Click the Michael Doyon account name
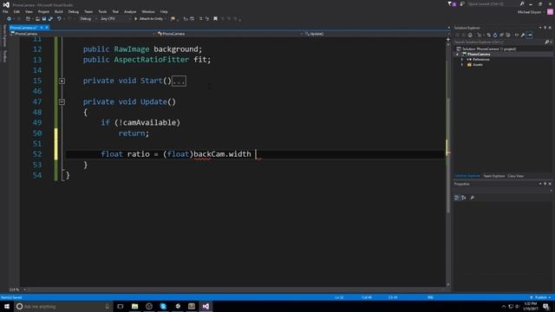This screenshot has height=312, width=555. (529, 12)
